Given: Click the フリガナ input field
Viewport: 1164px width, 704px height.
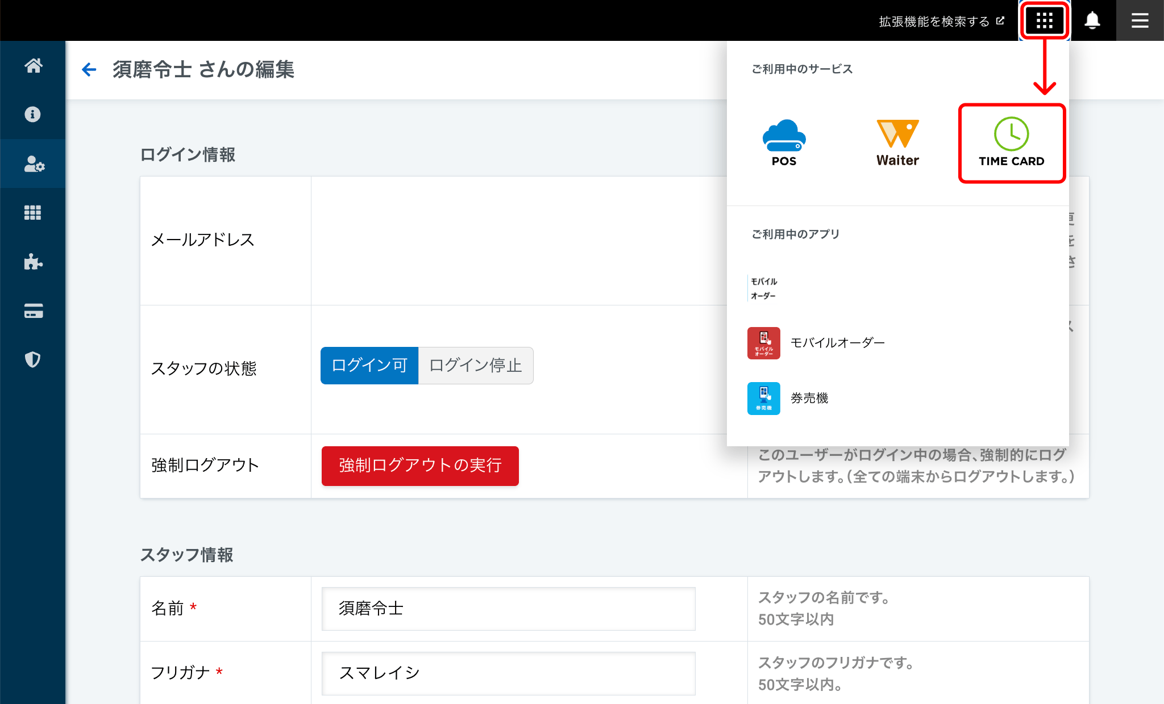Looking at the screenshot, I should (509, 673).
